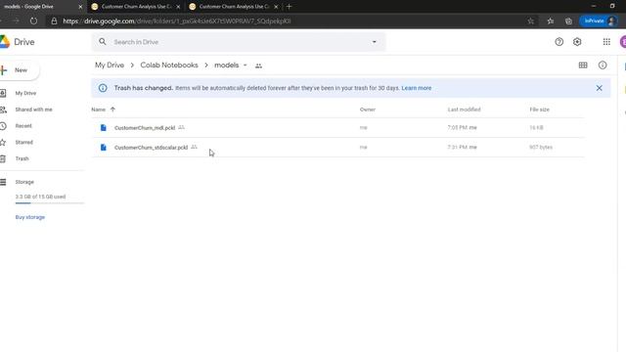Open Recent in sidebar
The image size is (626, 352).
23,126
